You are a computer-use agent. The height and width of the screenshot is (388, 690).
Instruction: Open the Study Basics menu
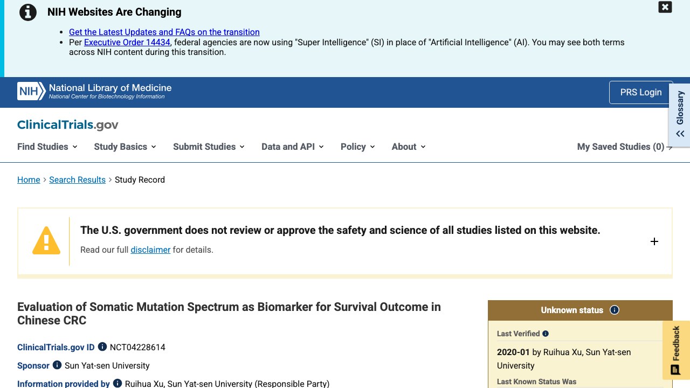(125, 147)
